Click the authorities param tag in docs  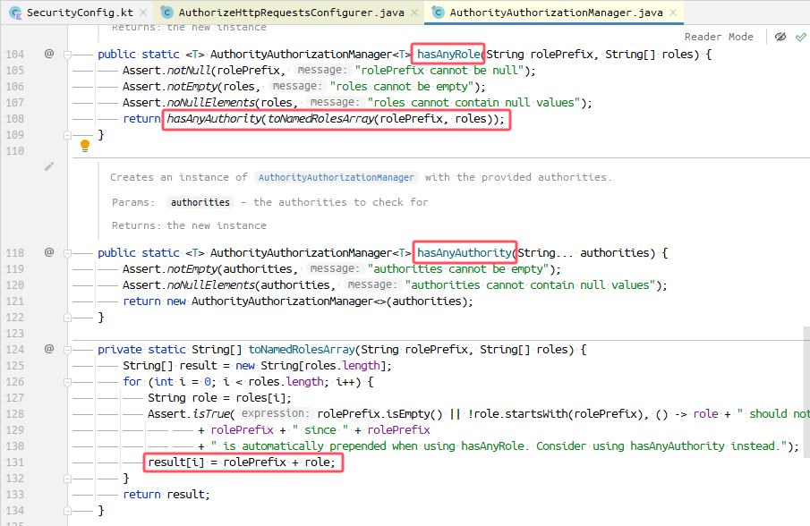[x=200, y=202]
